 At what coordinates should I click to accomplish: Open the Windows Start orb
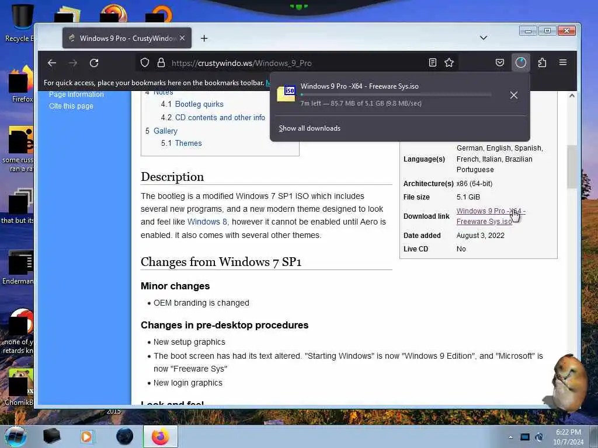[x=16, y=436]
